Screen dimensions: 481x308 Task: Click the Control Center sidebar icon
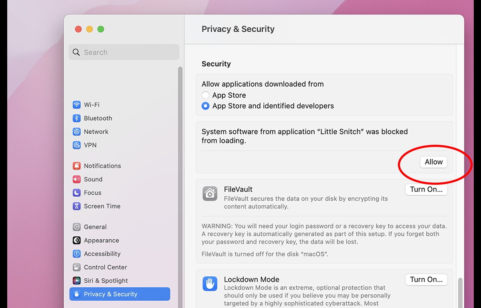[77, 267]
